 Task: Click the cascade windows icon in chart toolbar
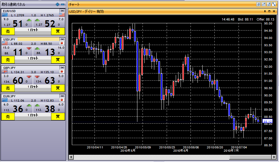274,4
